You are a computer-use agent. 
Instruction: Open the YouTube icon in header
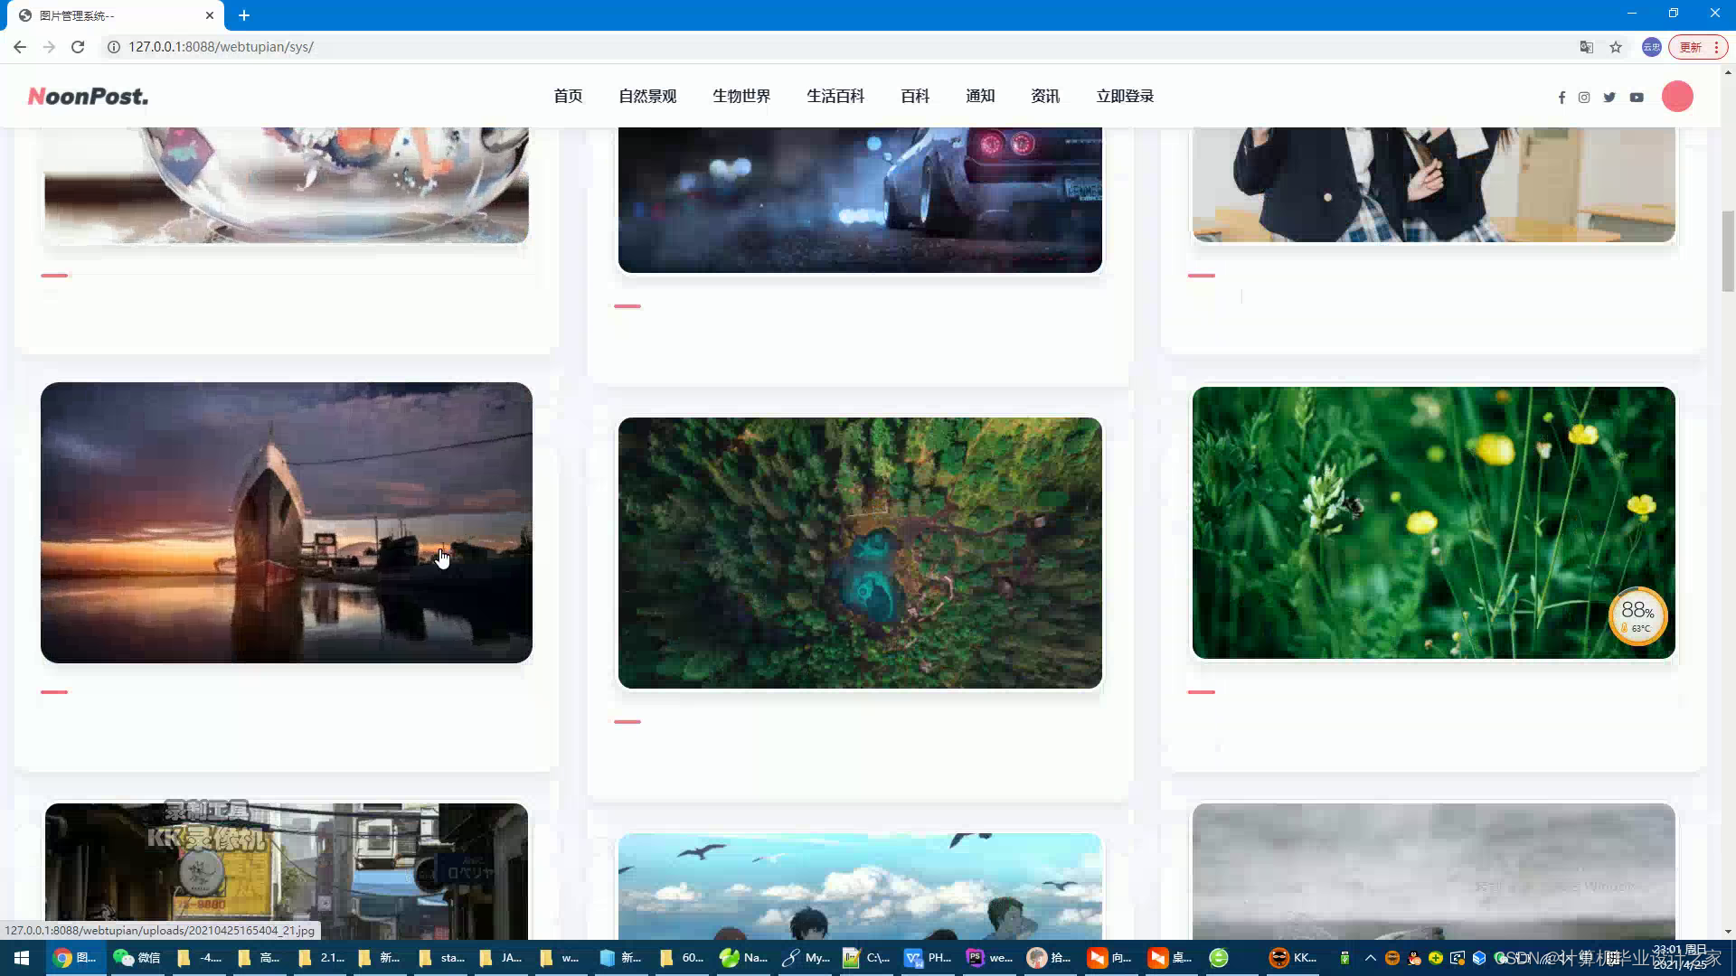coord(1637,98)
